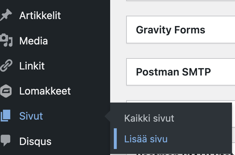Image resolution: width=235 pixels, height=155 pixels.
Task: Click the Linkit chain link icon
Action: coord(6,66)
